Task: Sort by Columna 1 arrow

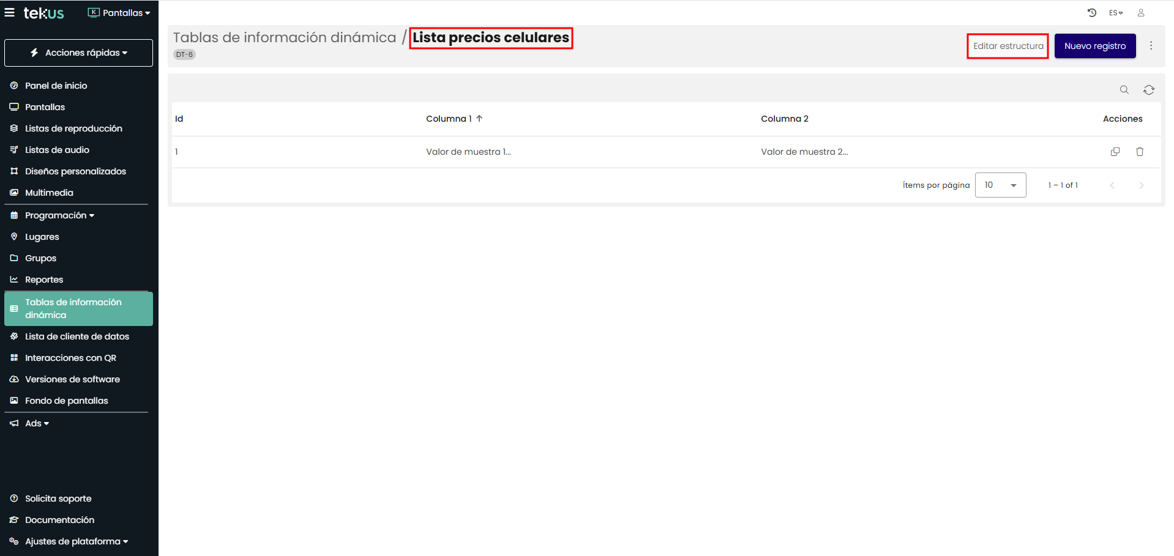Action: [479, 119]
